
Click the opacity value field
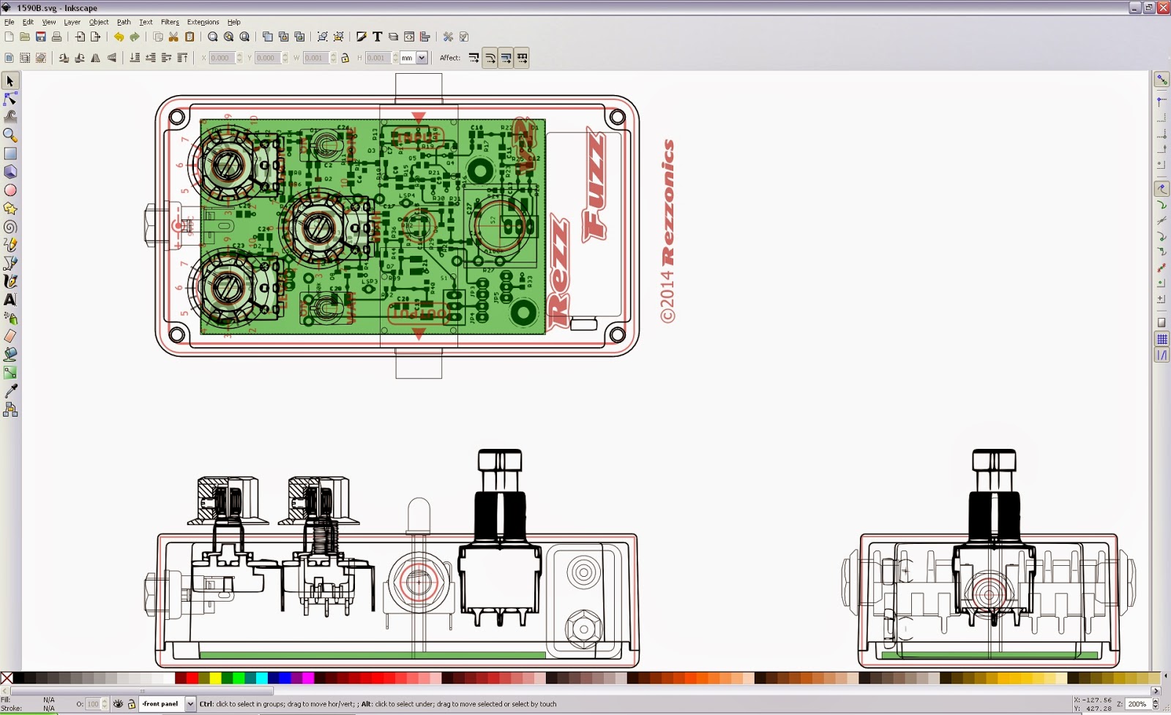tap(93, 704)
